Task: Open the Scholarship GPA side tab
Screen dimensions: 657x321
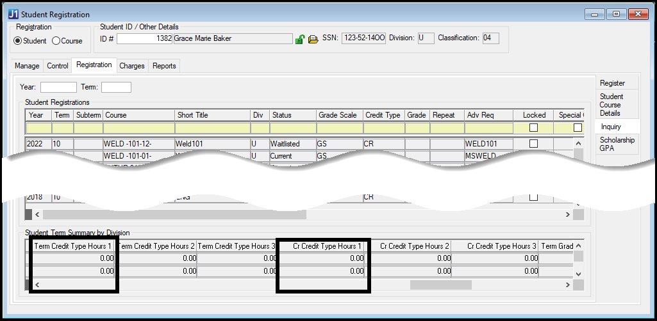Action: [617, 145]
